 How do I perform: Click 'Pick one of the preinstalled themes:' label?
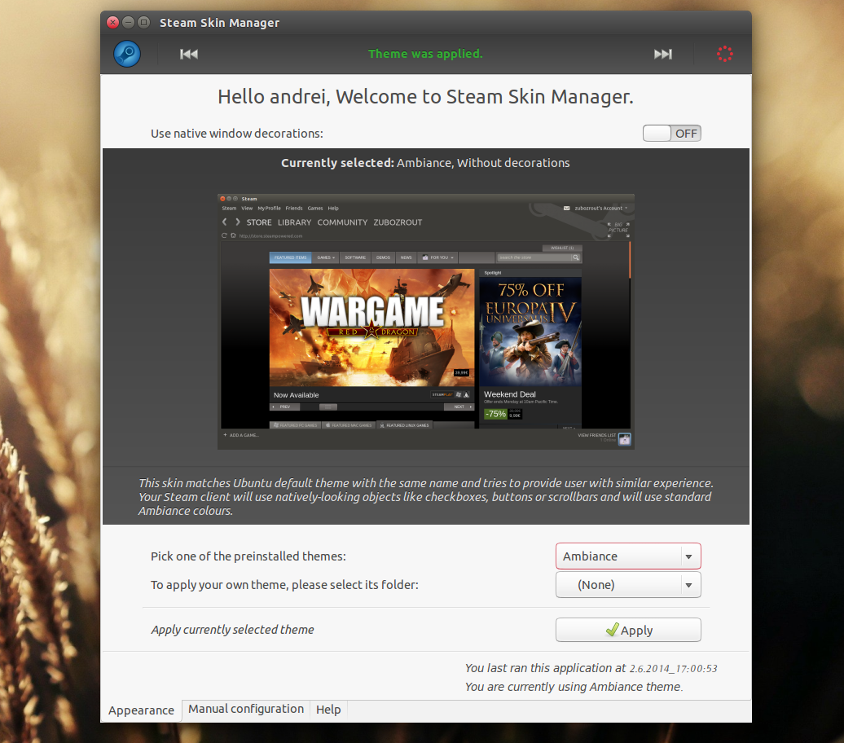point(248,556)
